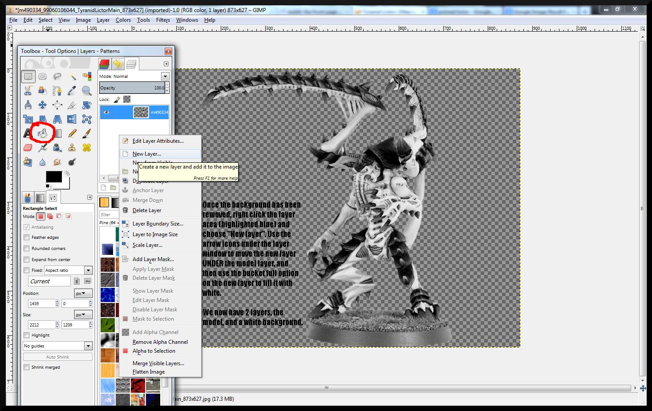
Task: Click the Current aspect ratio input field
Action: pyautogui.click(x=49, y=282)
